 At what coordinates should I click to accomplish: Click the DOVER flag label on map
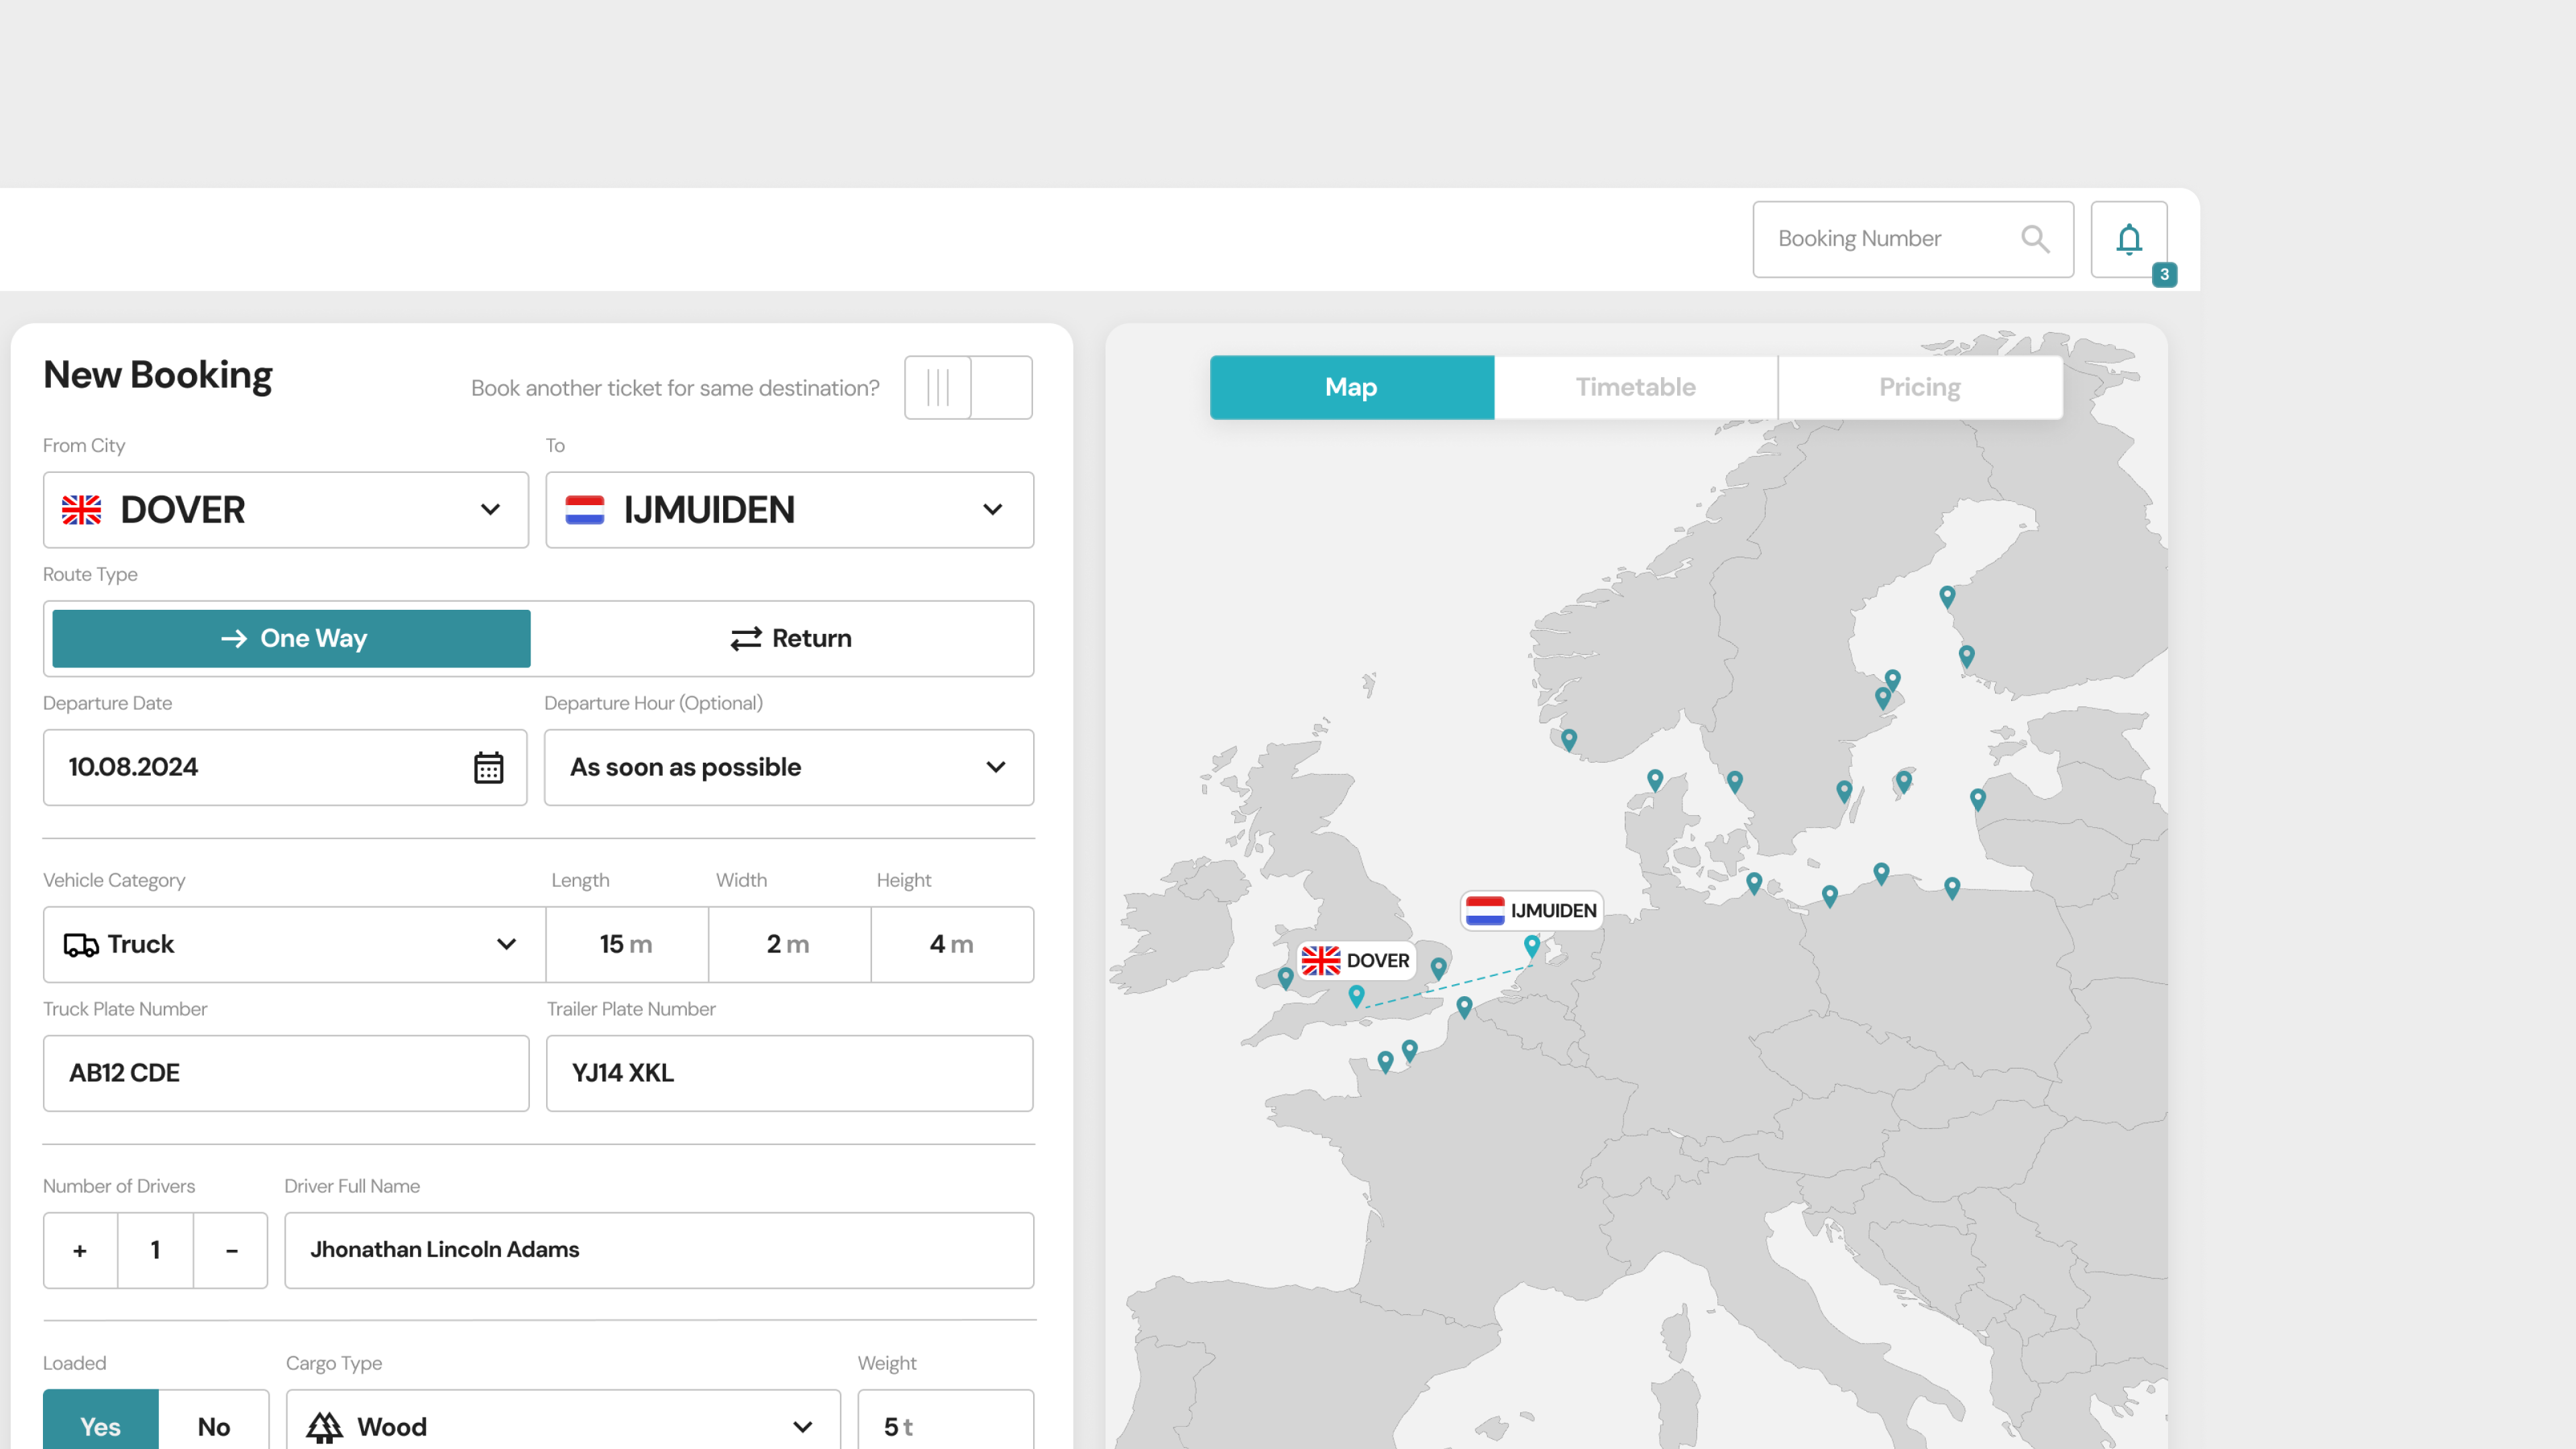pos(1356,960)
